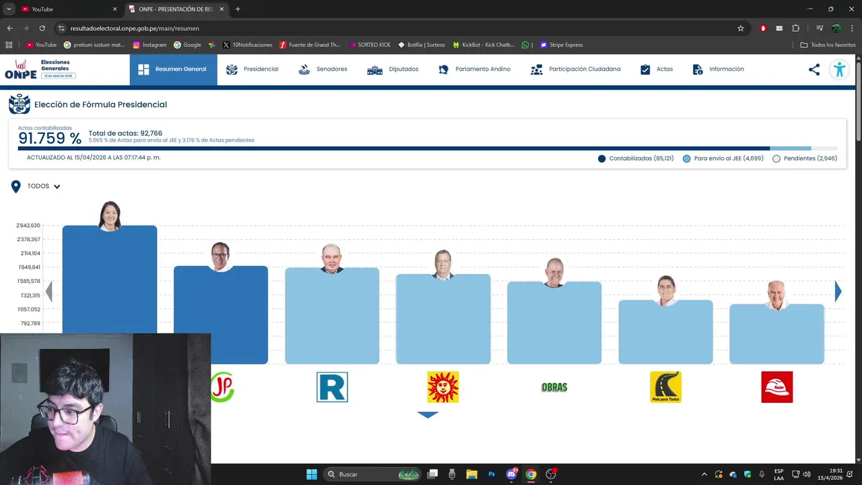The image size is (862, 485).
Task: Select the País para Todos logo
Action: [x=665, y=387]
